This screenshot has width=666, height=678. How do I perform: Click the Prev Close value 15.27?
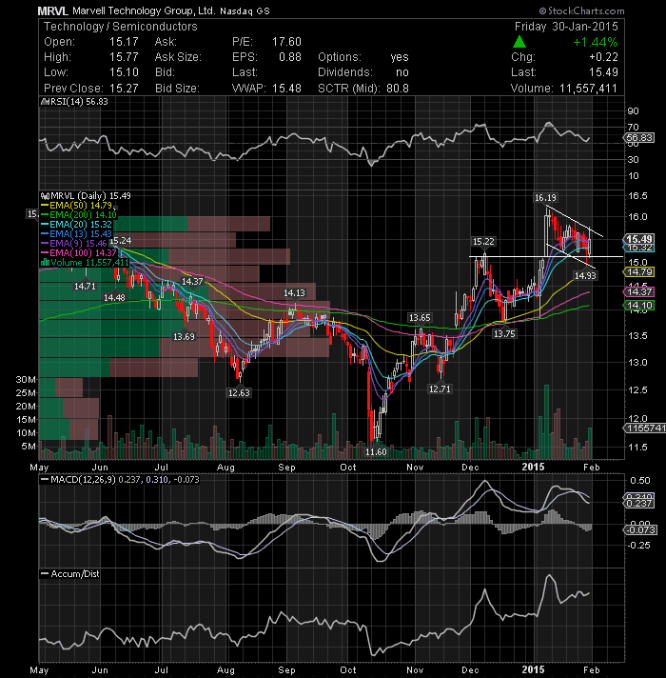coord(124,89)
